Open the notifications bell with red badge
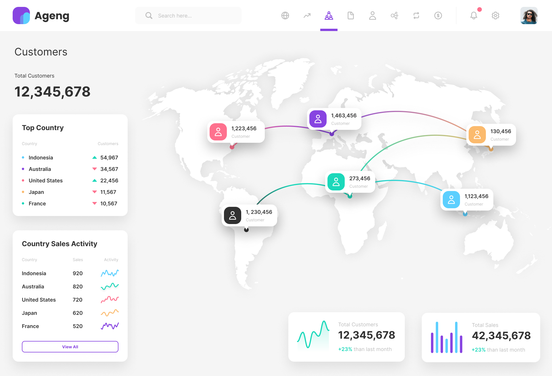This screenshot has width=552, height=376. [x=474, y=16]
